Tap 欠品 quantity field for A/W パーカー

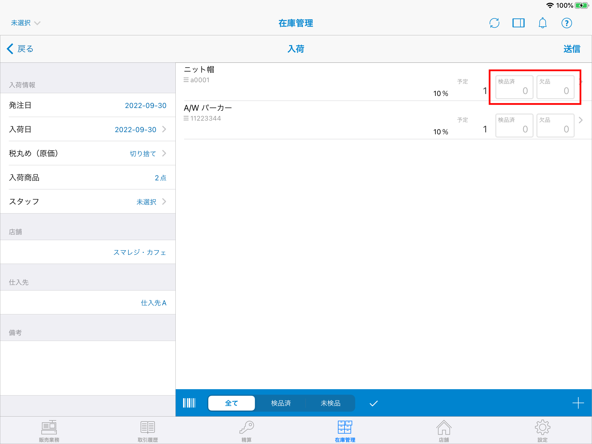click(x=555, y=126)
